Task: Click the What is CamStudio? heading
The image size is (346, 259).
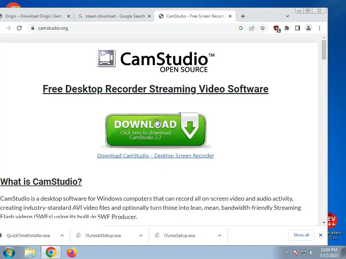Action: point(41,182)
